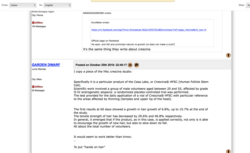Click the email icon in Garden Dwarf's post header

pyautogui.click(x=130, y=65)
